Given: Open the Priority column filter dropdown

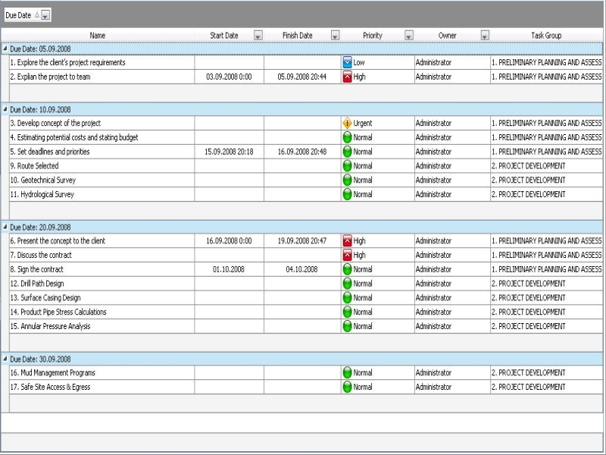Looking at the screenshot, I should point(409,36).
